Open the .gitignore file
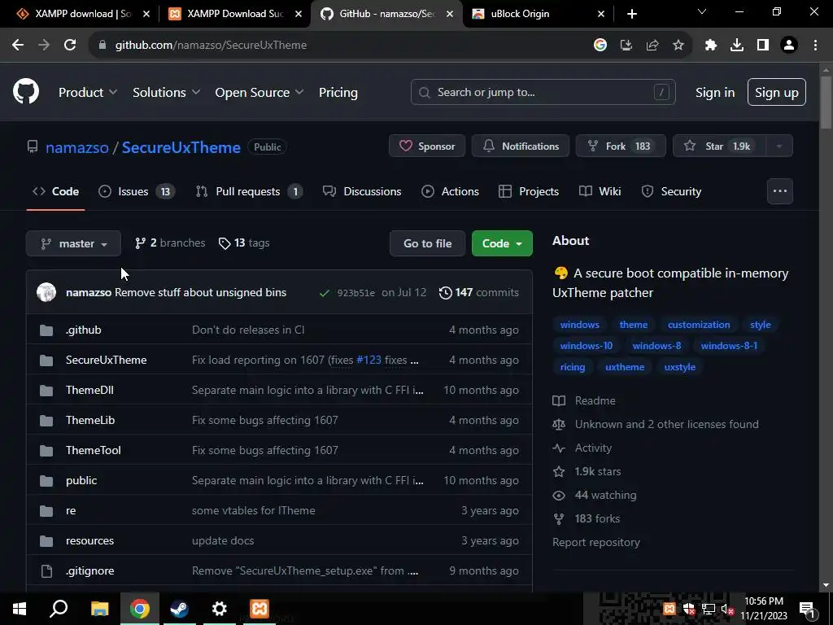The width and height of the screenshot is (833, 625). click(x=90, y=570)
